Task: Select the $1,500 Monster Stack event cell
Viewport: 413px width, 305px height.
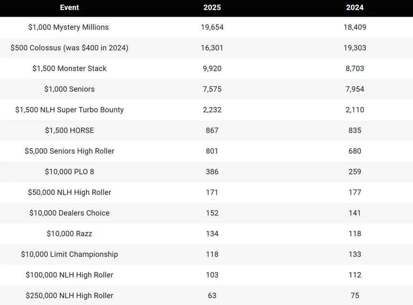Action: (x=69, y=68)
